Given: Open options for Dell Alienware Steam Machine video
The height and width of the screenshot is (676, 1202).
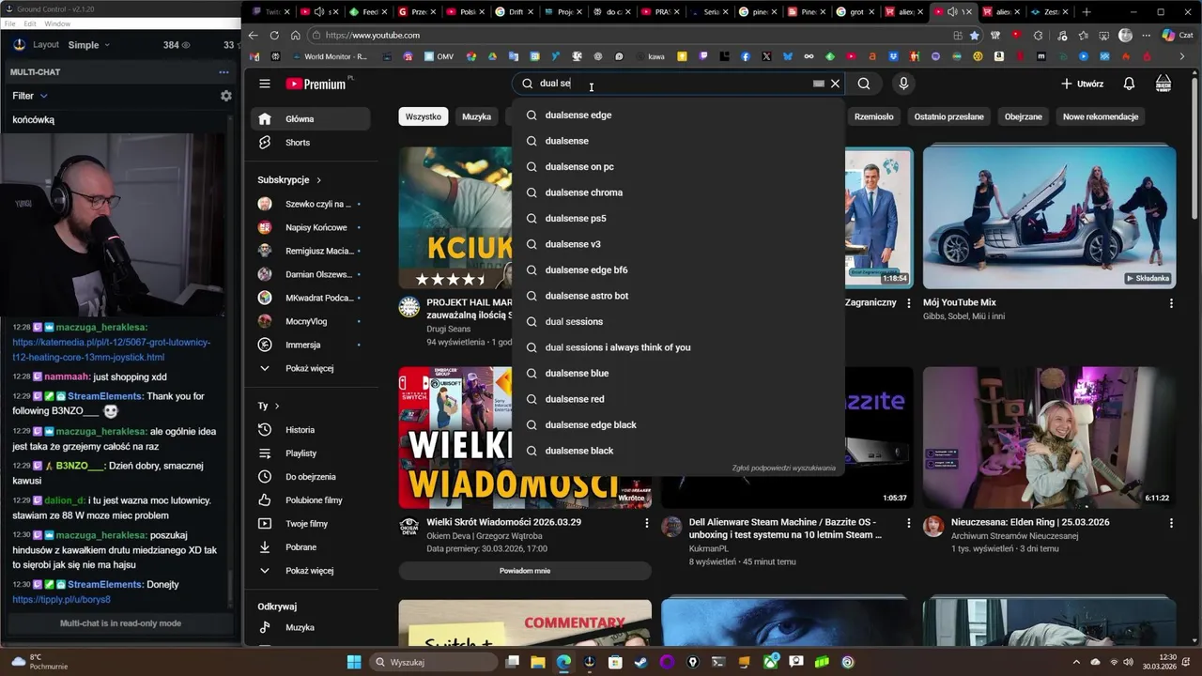Looking at the screenshot, I should pyautogui.click(x=908, y=523).
